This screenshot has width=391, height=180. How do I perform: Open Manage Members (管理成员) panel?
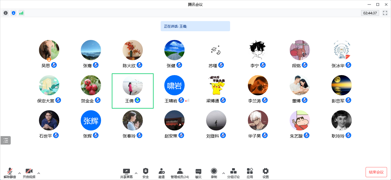[180, 173]
